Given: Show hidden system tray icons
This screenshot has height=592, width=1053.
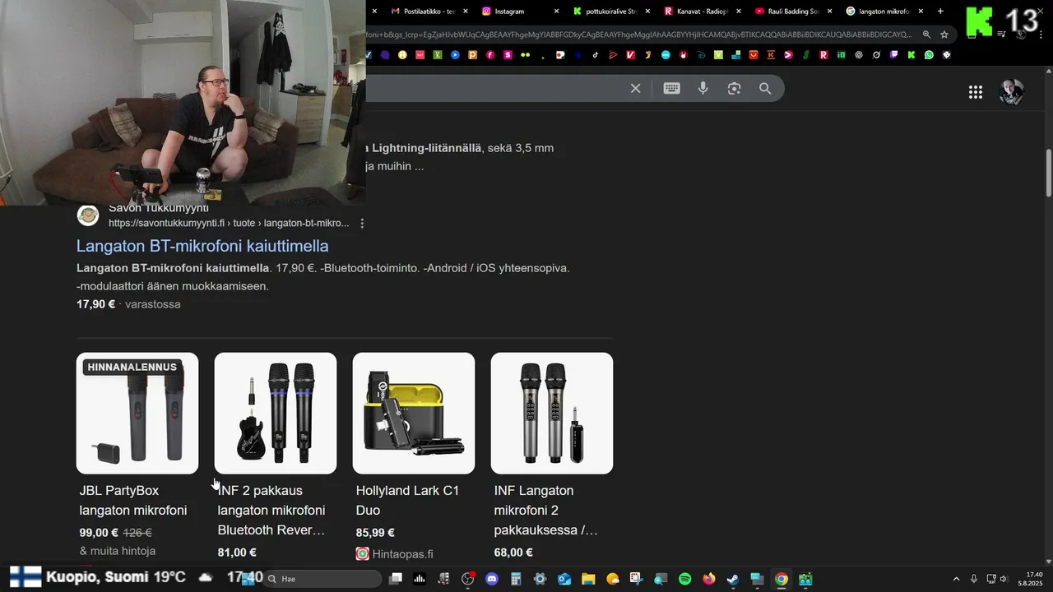Looking at the screenshot, I should [x=956, y=579].
